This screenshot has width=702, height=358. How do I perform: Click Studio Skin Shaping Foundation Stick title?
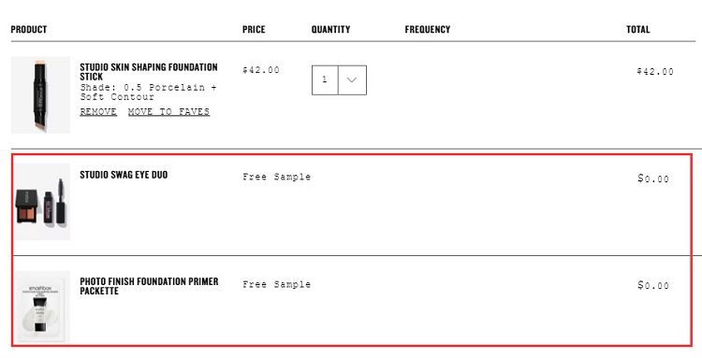point(149,72)
